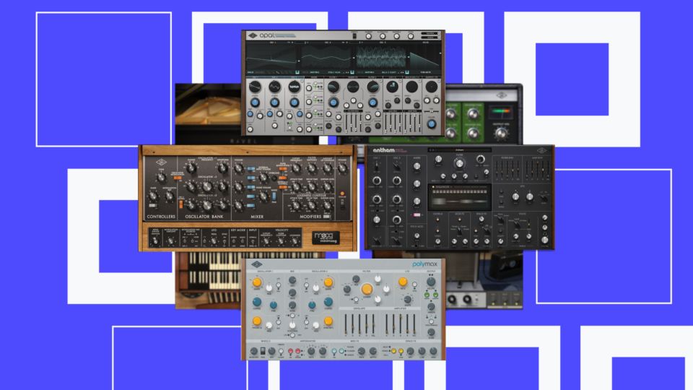Toggle the left green button in Polymax output
This screenshot has width=693, height=390.
[x=427, y=295]
